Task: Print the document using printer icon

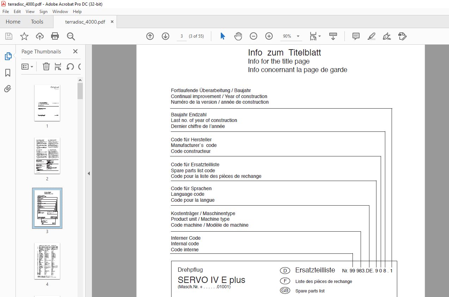Action: tap(55, 36)
